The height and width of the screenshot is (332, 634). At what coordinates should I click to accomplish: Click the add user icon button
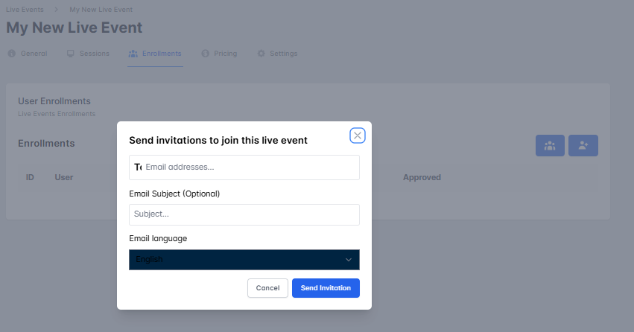coord(583,146)
